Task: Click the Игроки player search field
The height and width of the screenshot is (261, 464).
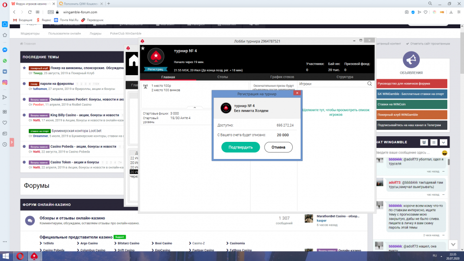Action: [332, 84]
